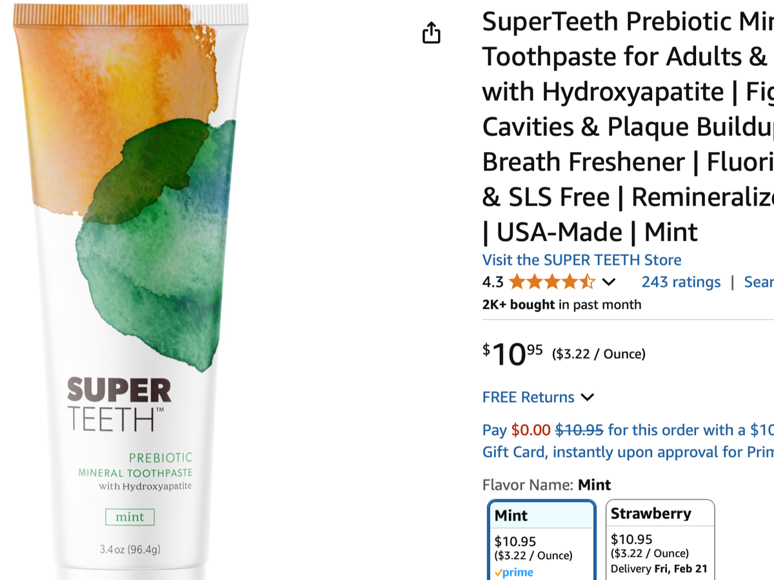The image size is (774, 580).
Task: Click the share icon beside the product image
Action: 431,33
